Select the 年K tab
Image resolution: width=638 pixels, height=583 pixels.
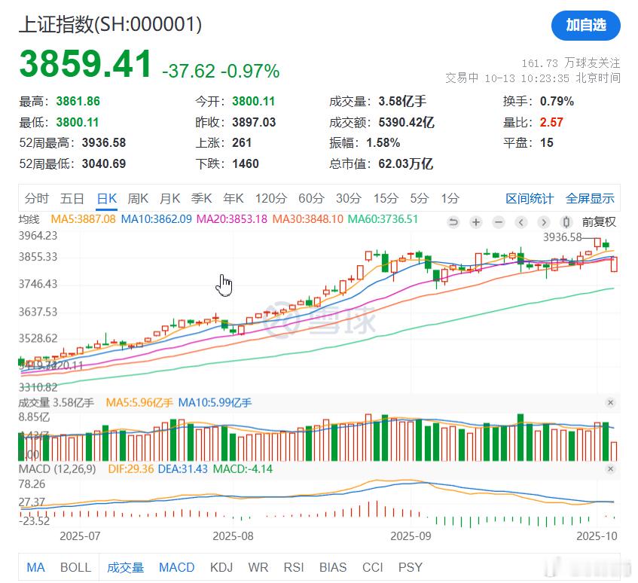(x=234, y=199)
